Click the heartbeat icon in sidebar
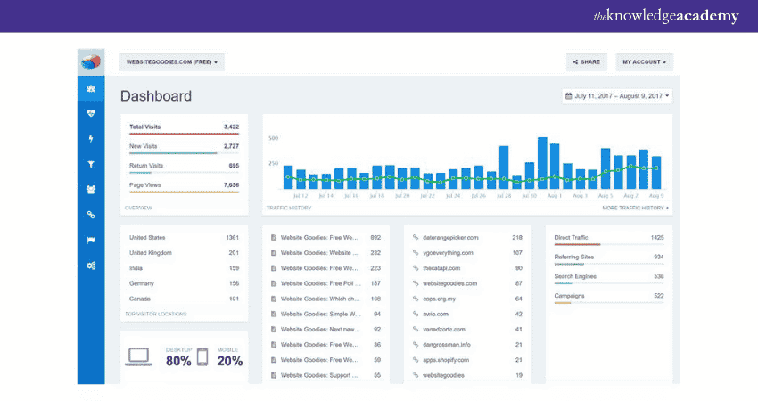The height and width of the screenshot is (401, 758). (91, 114)
